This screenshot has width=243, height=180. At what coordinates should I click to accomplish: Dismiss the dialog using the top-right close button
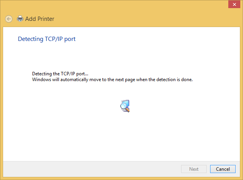[234, 4]
